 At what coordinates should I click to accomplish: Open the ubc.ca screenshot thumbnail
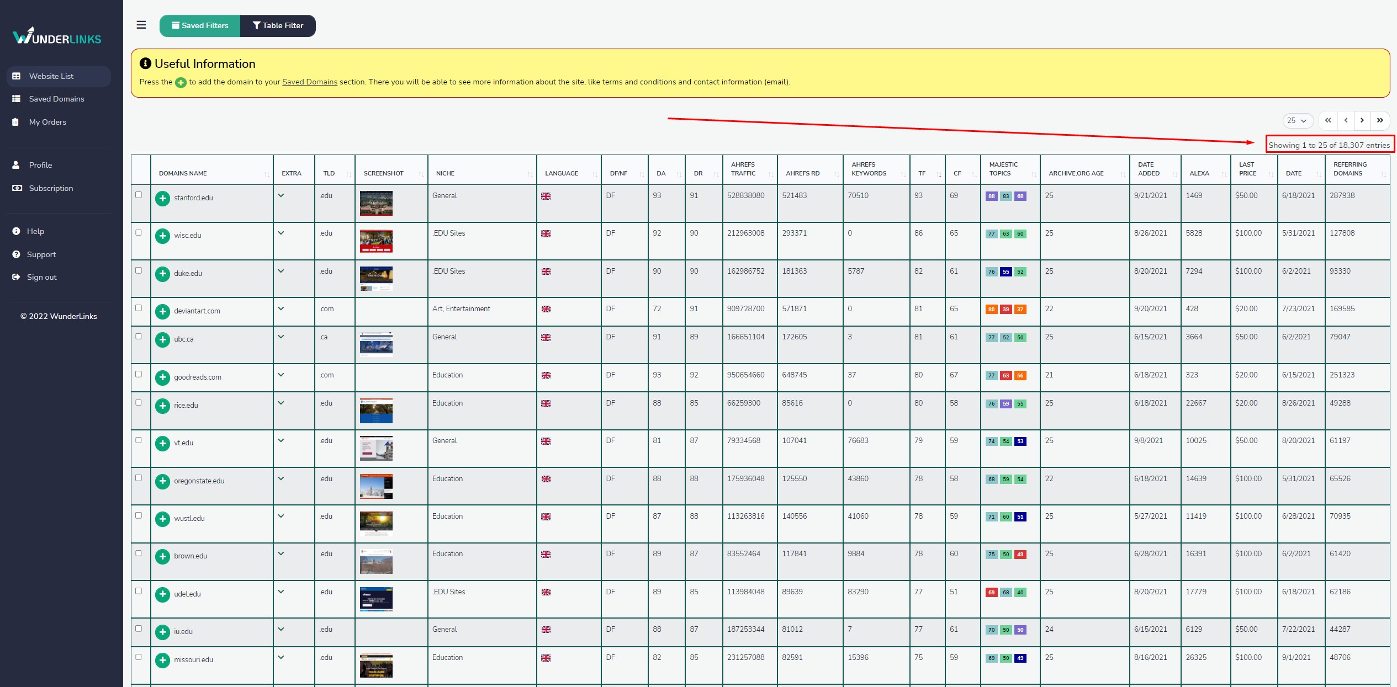(376, 344)
